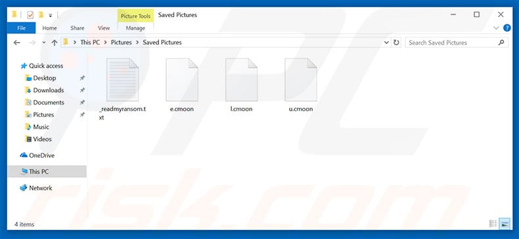The width and height of the screenshot is (519, 239).
Task: Open the title bar folder system icon
Action: pos(14,14)
